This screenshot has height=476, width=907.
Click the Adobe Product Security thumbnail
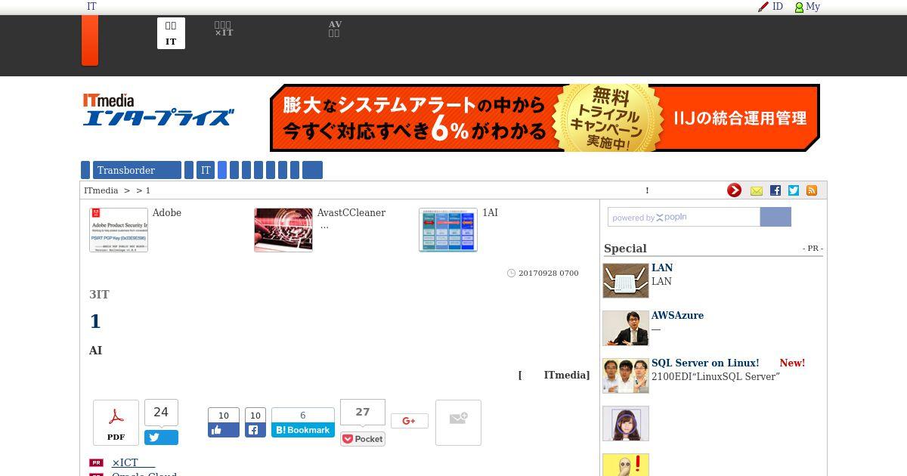[x=119, y=230]
